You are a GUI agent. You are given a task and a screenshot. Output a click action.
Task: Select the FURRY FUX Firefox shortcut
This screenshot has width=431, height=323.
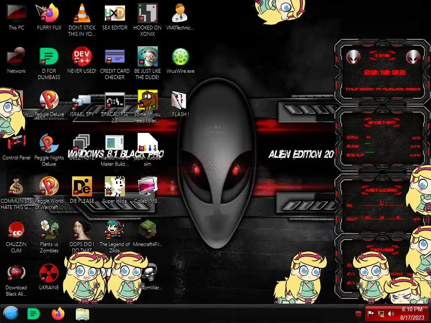pos(49,13)
